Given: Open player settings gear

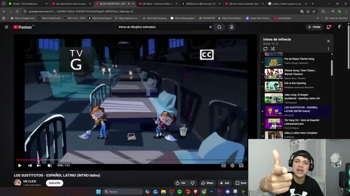Looking at the screenshot, I should (x=232, y=165).
